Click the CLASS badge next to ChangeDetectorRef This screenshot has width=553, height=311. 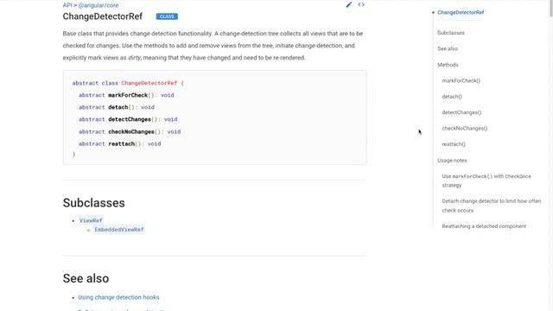167,16
